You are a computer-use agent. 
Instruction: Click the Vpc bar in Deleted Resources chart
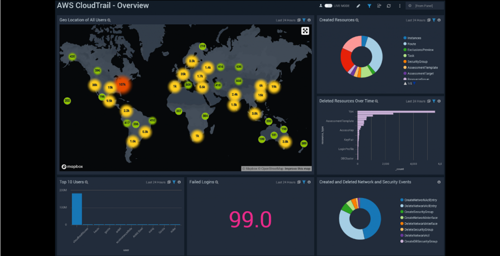pos(396,112)
